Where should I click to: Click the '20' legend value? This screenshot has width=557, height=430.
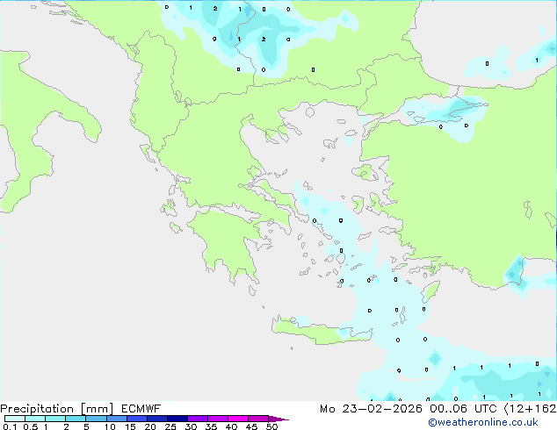[150, 426]
